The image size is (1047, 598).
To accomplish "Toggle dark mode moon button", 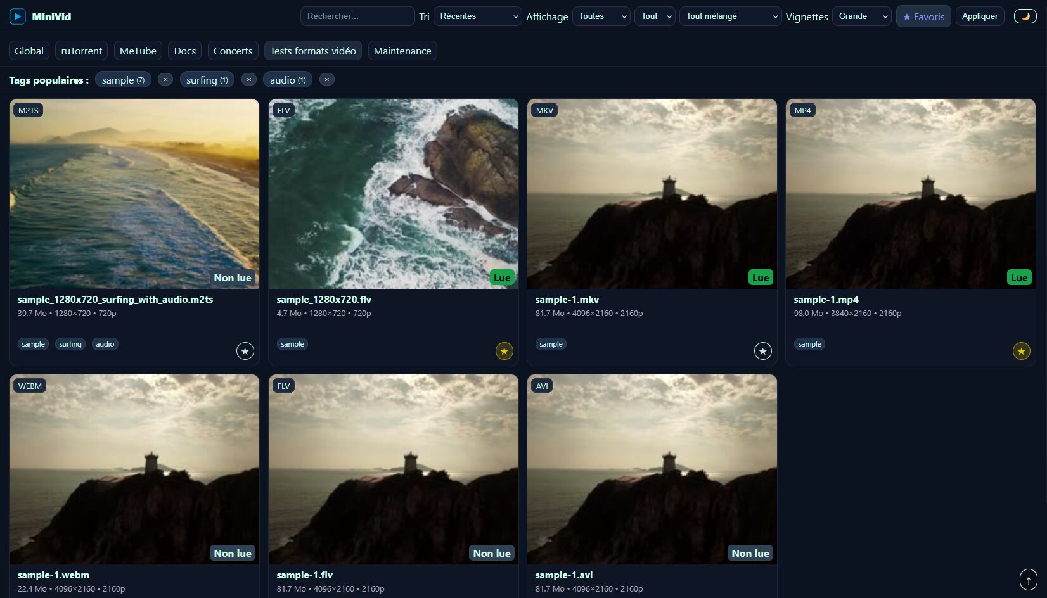I will point(1025,16).
